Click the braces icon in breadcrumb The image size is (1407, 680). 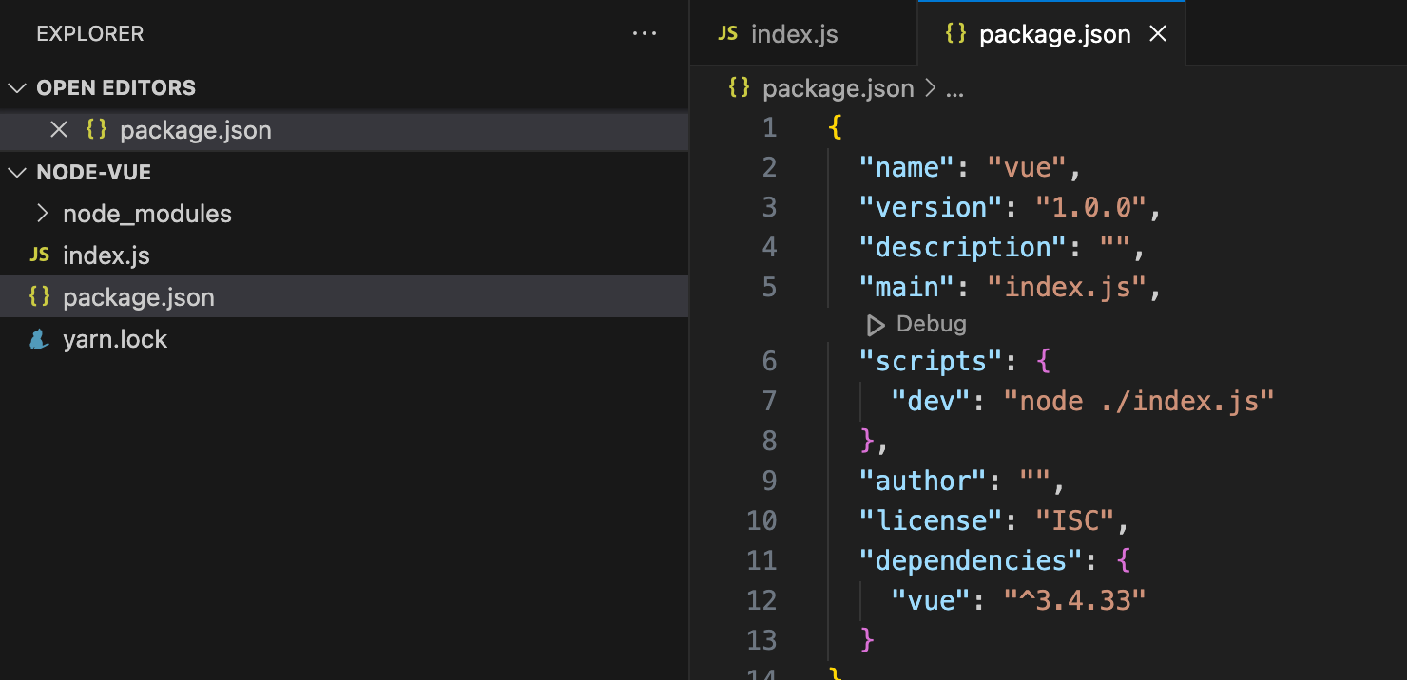[x=739, y=88]
